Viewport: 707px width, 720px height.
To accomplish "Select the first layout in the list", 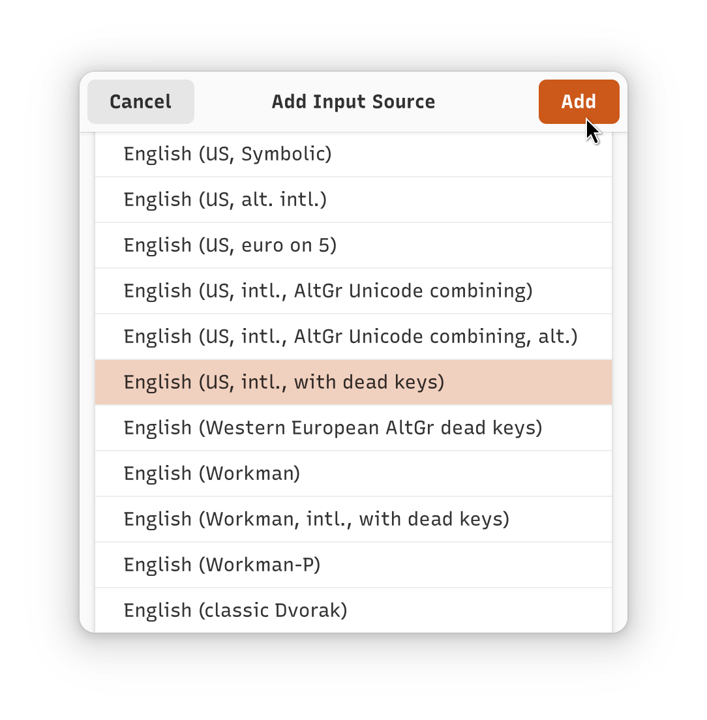I will pyautogui.click(x=353, y=155).
